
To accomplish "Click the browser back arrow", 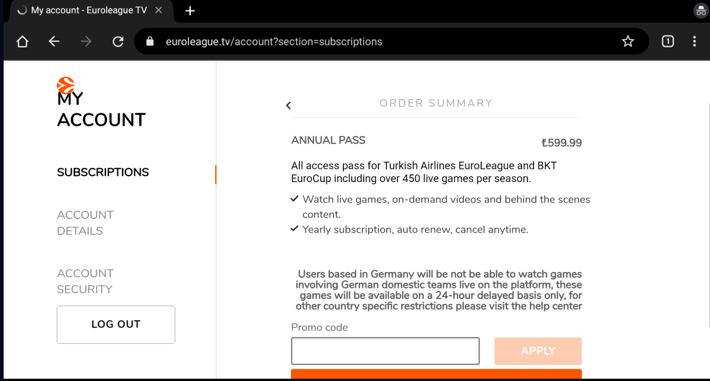I will pos(54,42).
